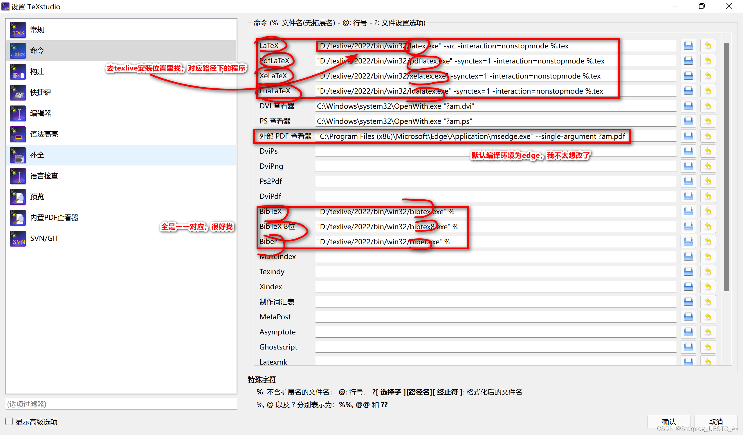Click the 取消 button

pos(715,421)
